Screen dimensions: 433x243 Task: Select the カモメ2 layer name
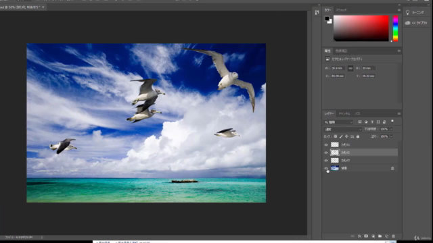[346, 153]
